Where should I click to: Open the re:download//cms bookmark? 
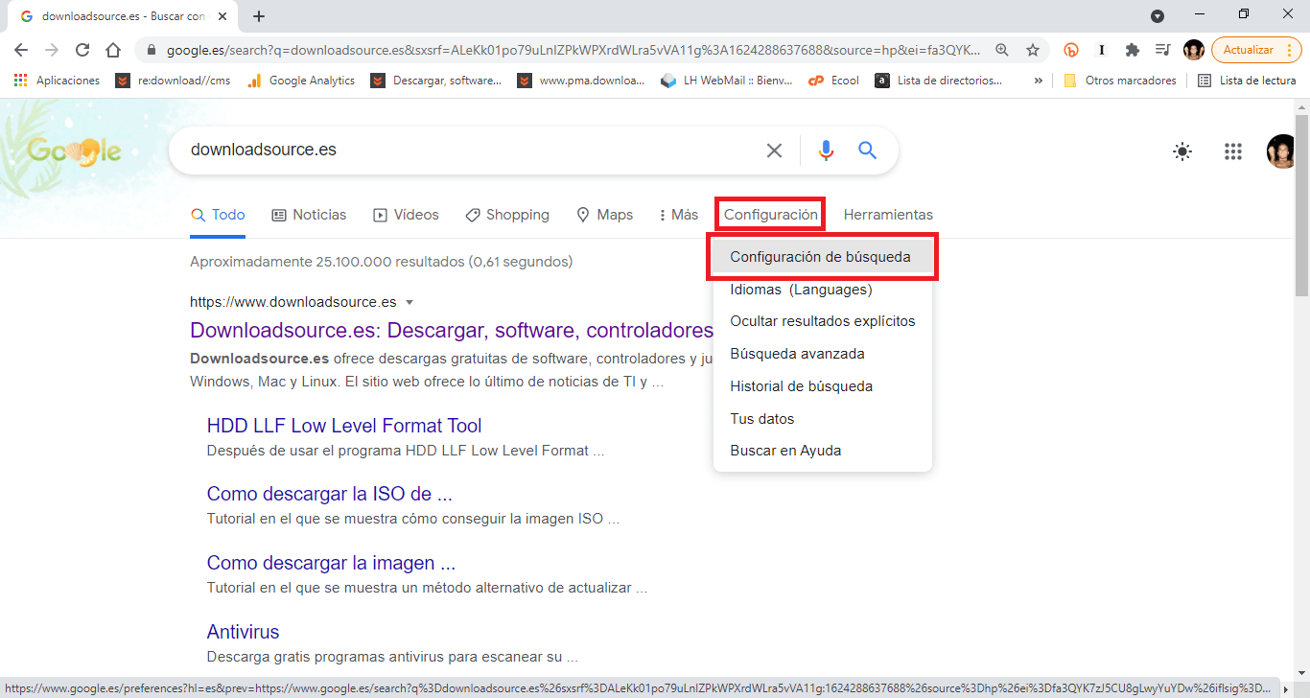click(175, 81)
